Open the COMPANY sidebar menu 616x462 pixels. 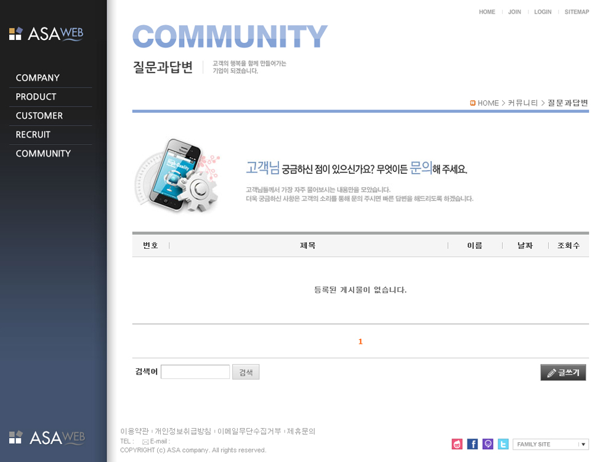pos(38,78)
